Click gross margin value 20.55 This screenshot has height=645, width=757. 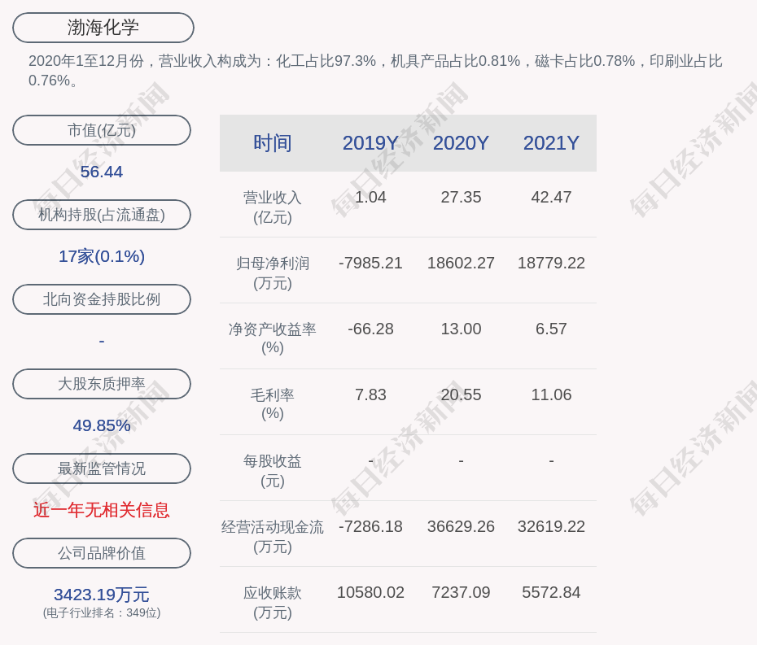pos(461,394)
